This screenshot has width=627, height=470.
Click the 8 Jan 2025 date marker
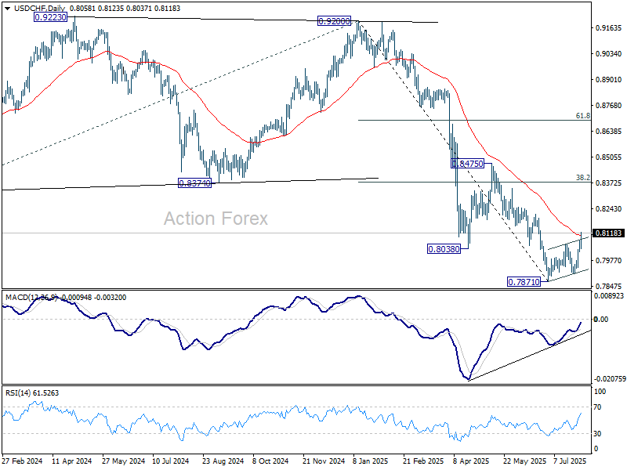[371, 462]
